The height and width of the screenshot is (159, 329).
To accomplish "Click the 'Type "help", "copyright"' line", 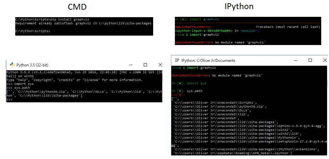I will (x=75, y=80).
